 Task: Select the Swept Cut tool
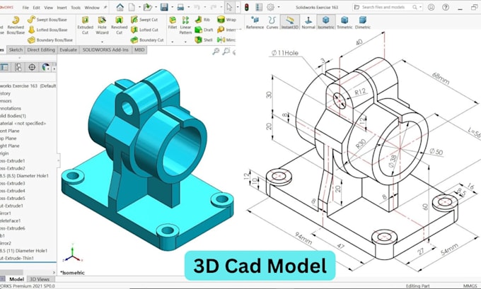144,20
